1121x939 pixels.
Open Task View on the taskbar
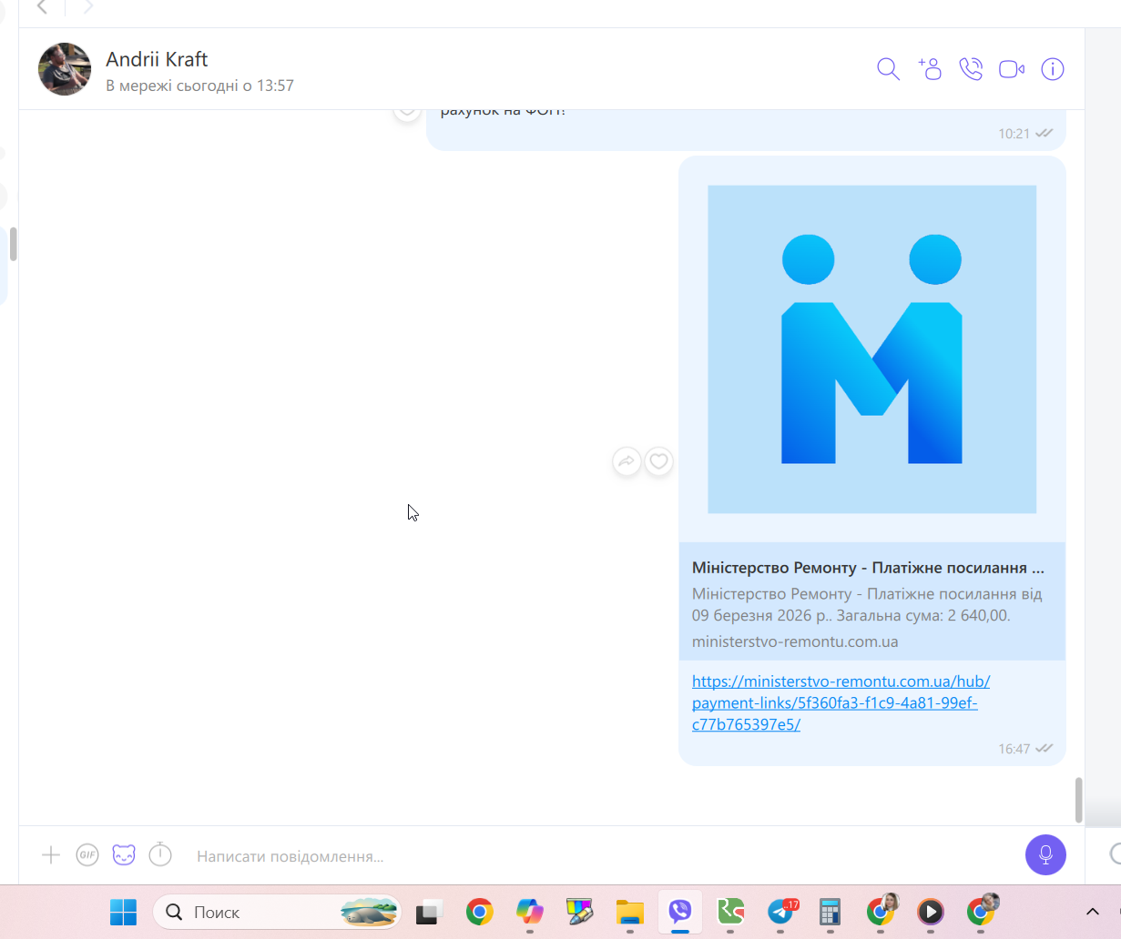[x=429, y=912]
